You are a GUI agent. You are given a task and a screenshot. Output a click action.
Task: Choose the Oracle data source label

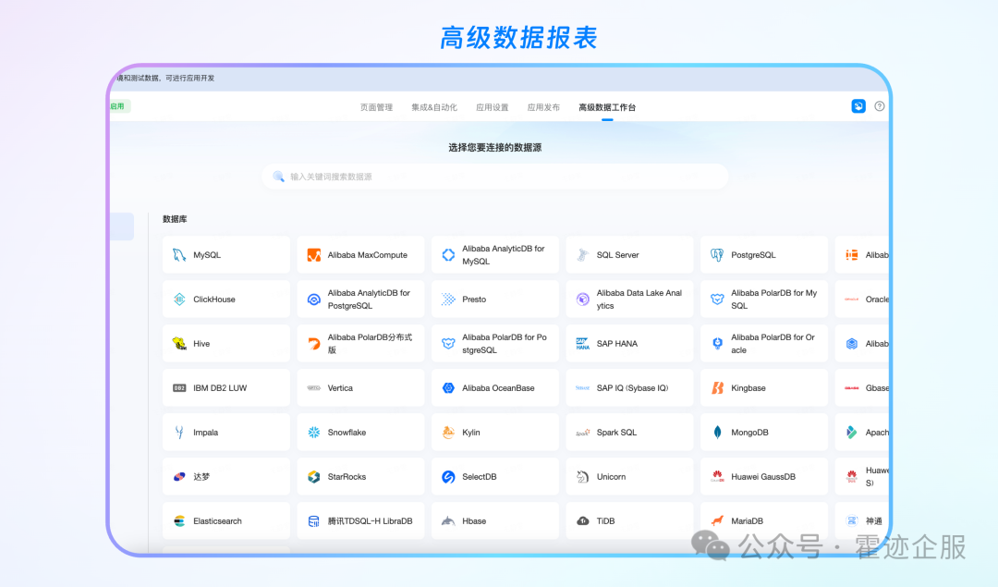[877, 300]
